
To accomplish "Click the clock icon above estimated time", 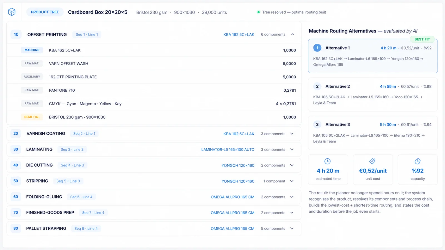I will (328, 161).
